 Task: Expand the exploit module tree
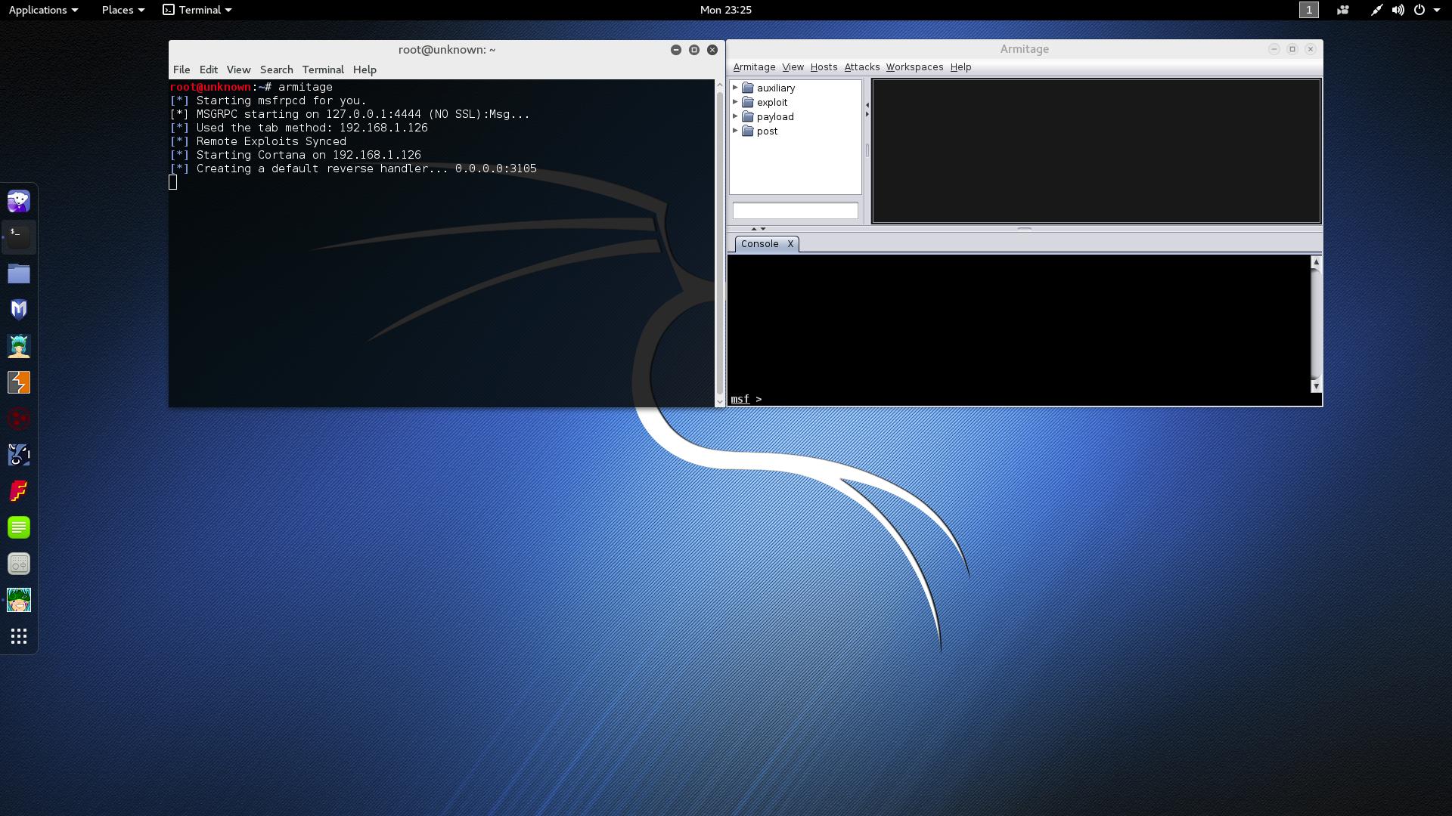pyautogui.click(x=735, y=102)
